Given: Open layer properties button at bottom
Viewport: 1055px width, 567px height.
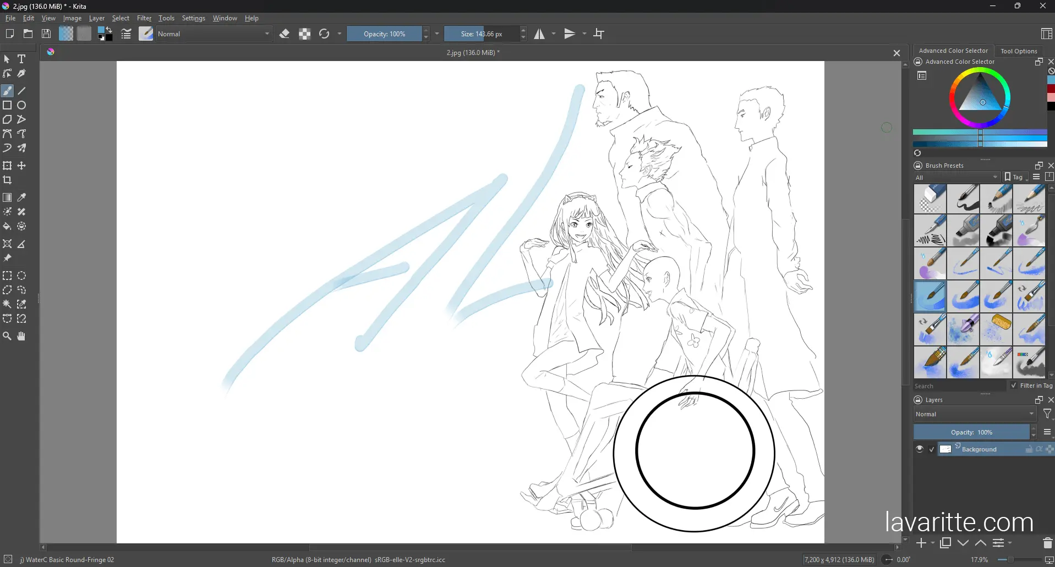Looking at the screenshot, I should [x=998, y=543].
